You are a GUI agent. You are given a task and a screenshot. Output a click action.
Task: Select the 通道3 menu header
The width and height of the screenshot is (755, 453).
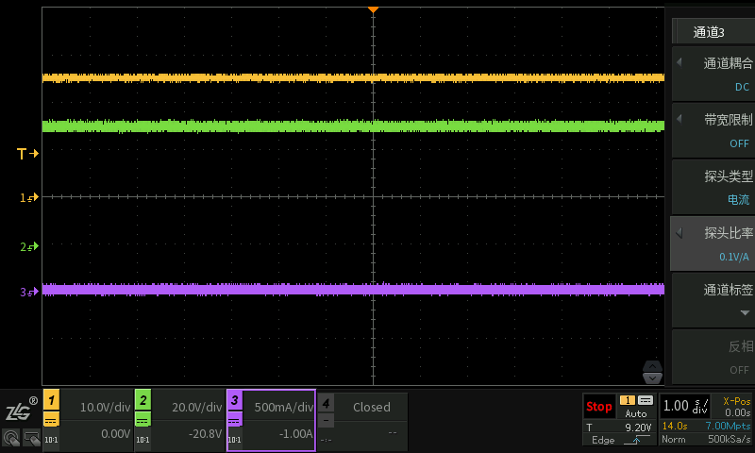[713, 32]
